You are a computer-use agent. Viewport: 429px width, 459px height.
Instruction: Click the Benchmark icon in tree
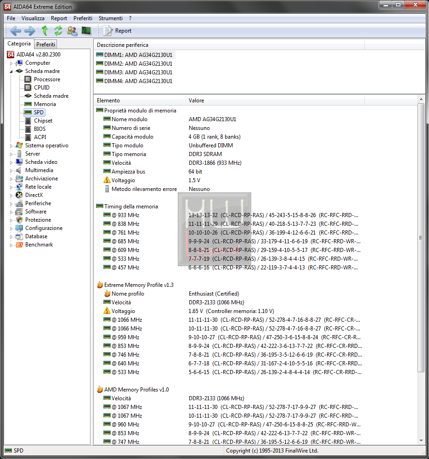(19, 245)
